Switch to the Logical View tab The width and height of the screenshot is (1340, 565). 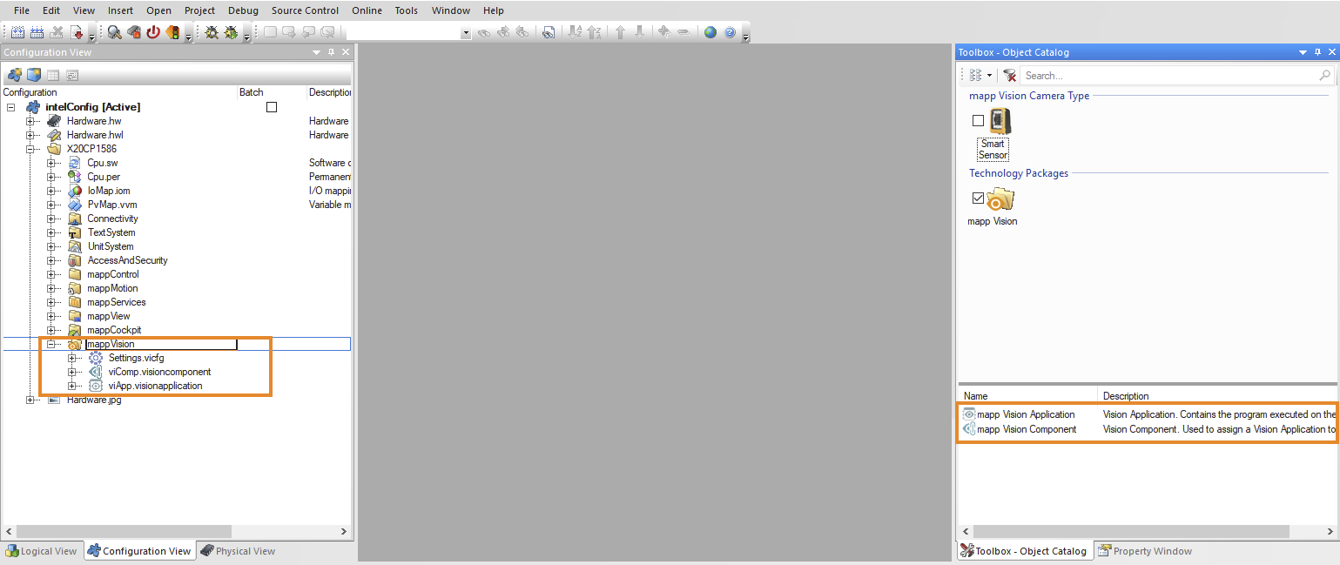(42, 551)
